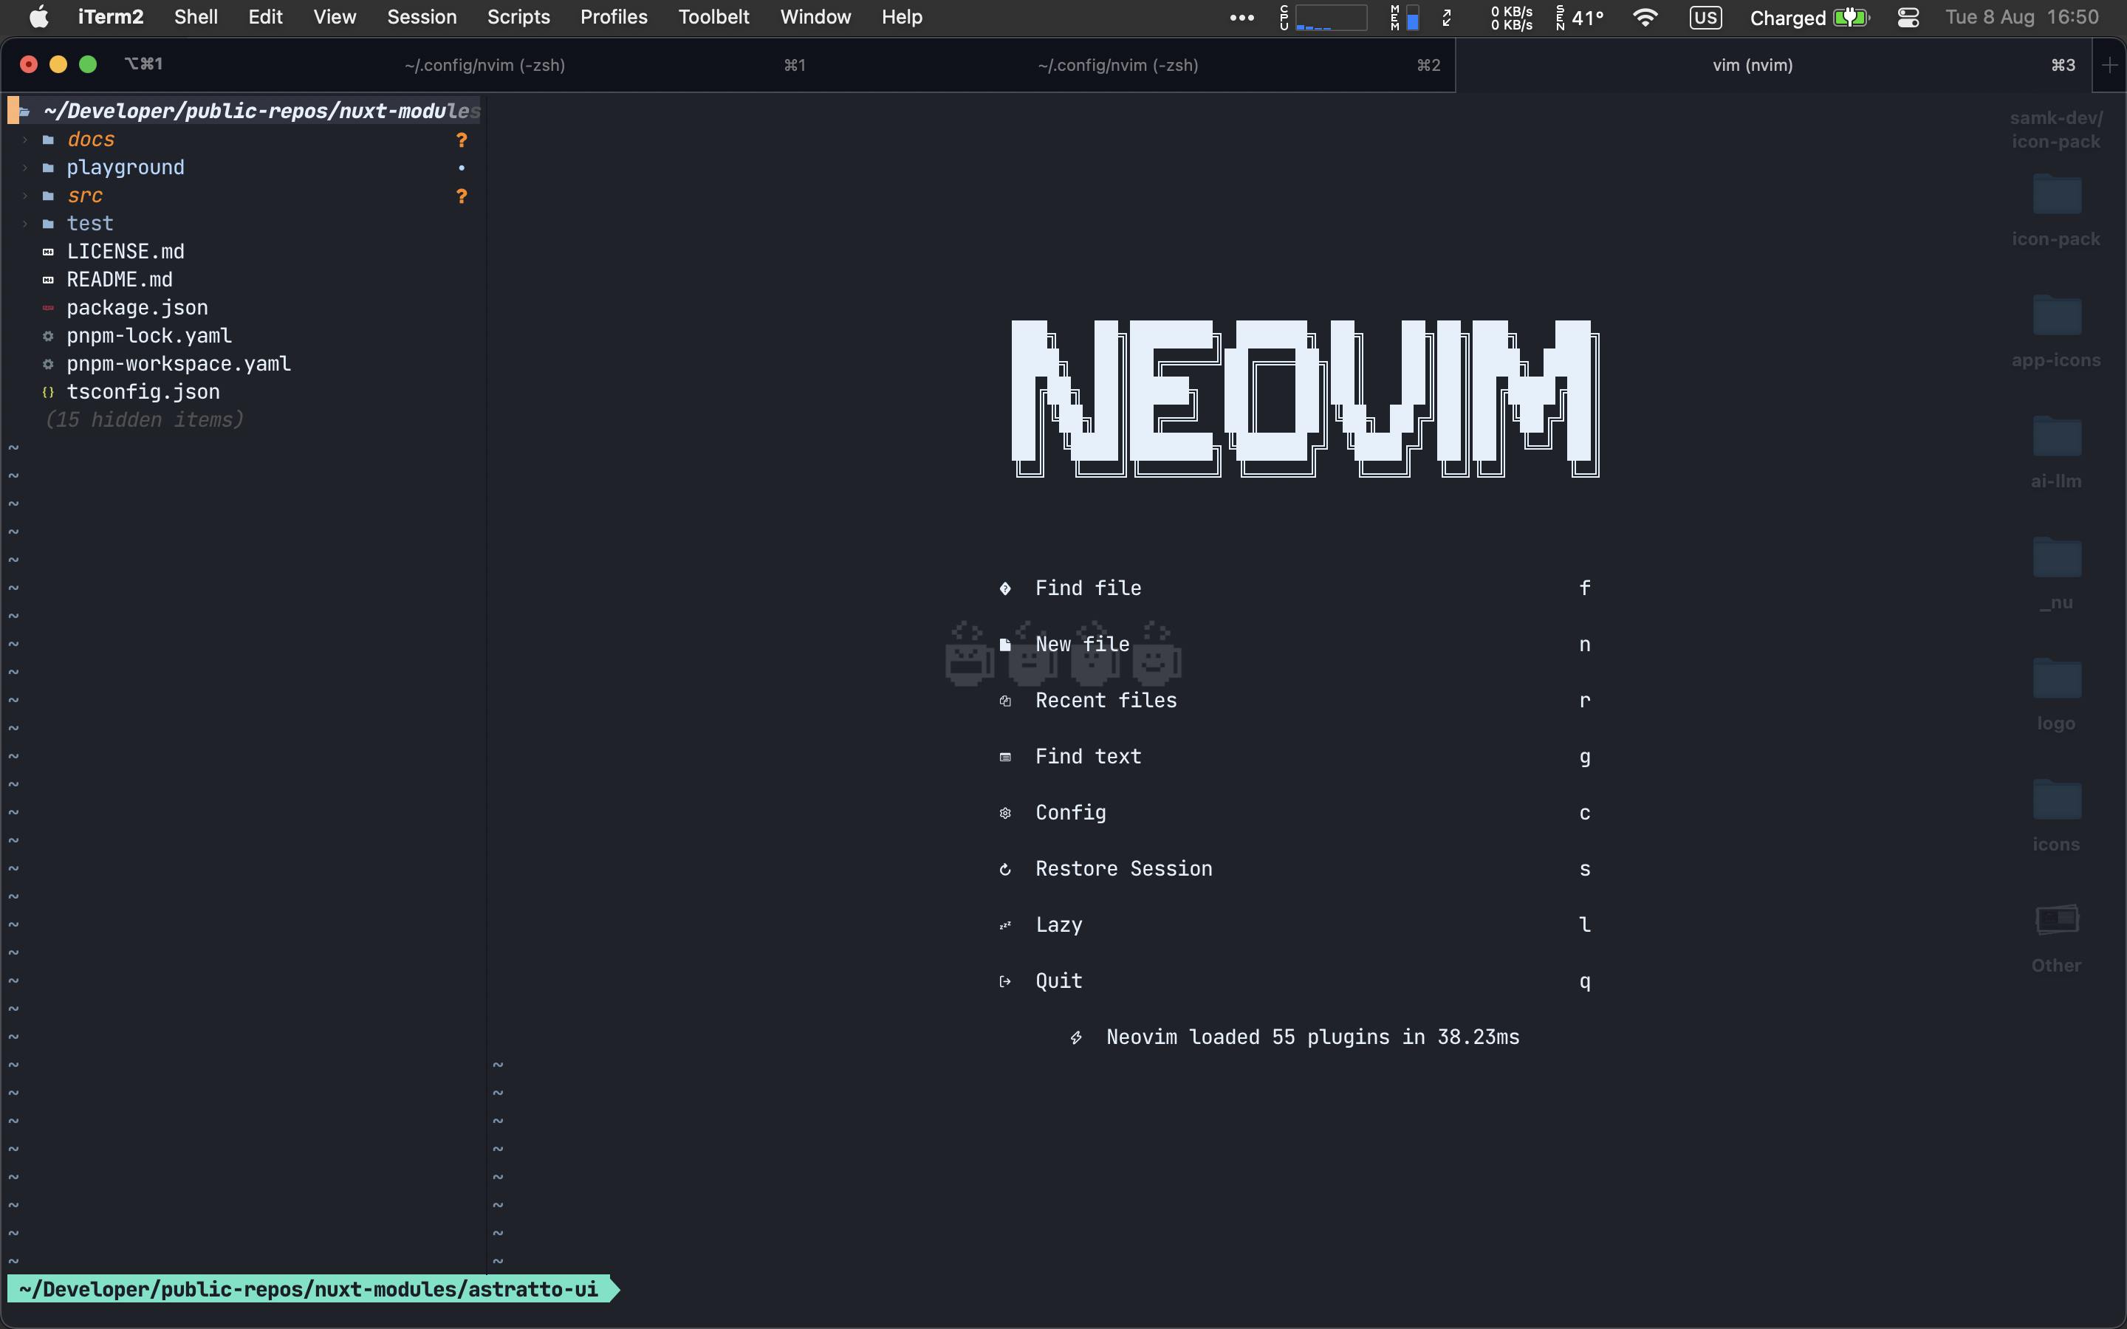2127x1329 pixels.
Task: Open macOS Control Center toggle icon
Action: [1907, 18]
